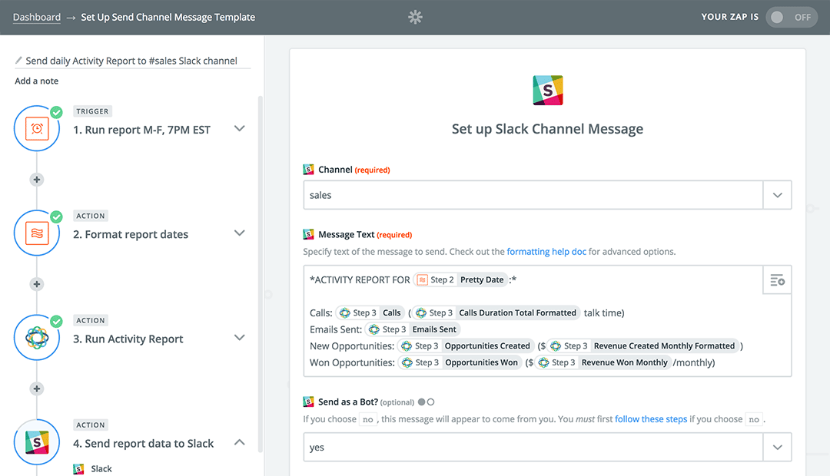
Task: Open the formatting help doc link
Action: 546,252
